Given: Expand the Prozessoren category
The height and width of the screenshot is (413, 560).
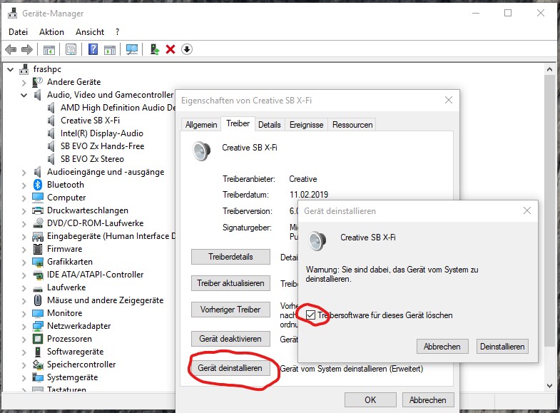Looking at the screenshot, I should point(24,340).
